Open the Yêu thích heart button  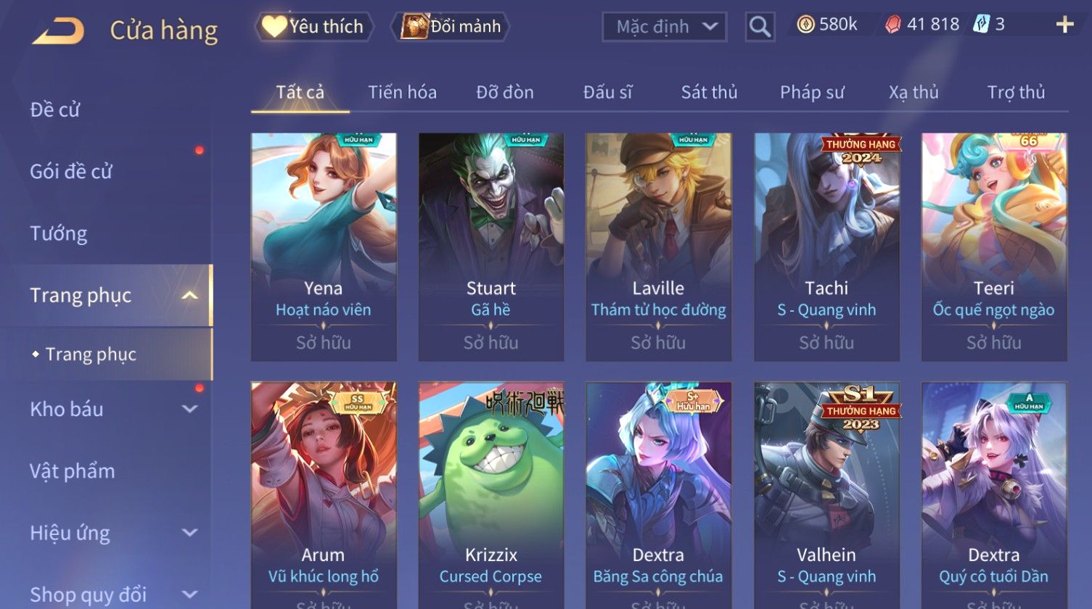pos(314,27)
